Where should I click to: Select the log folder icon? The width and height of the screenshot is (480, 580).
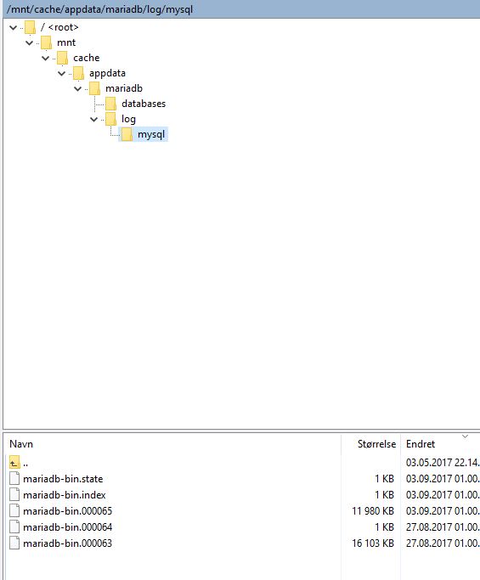110,119
